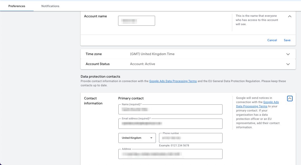Switch to the Preferences tab
The width and height of the screenshot is (301, 165).
tap(17, 6)
